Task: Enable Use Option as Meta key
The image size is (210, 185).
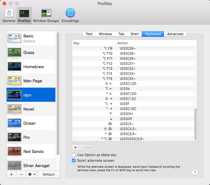Action: [74, 155]
